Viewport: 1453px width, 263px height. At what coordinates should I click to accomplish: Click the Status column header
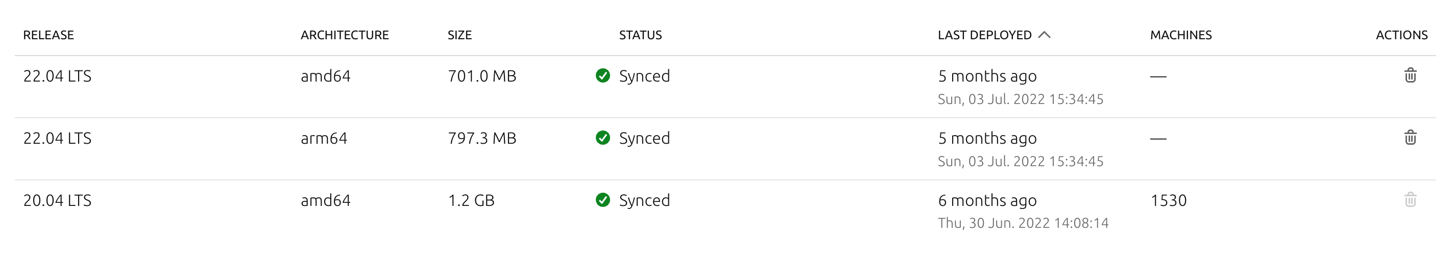(640, 35)
